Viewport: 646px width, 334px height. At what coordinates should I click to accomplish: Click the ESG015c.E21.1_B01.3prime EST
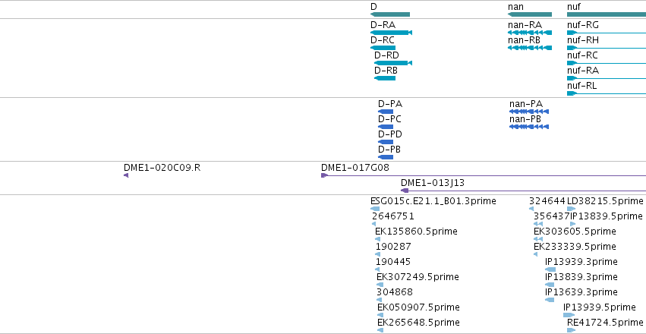(375, 209)
